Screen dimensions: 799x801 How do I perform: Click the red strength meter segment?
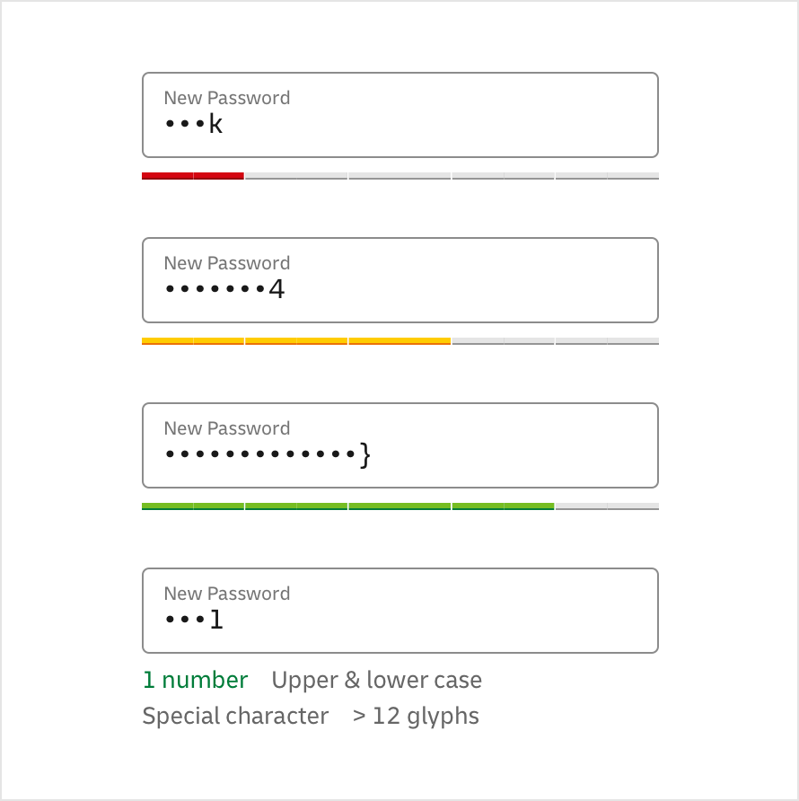point(191,175)
